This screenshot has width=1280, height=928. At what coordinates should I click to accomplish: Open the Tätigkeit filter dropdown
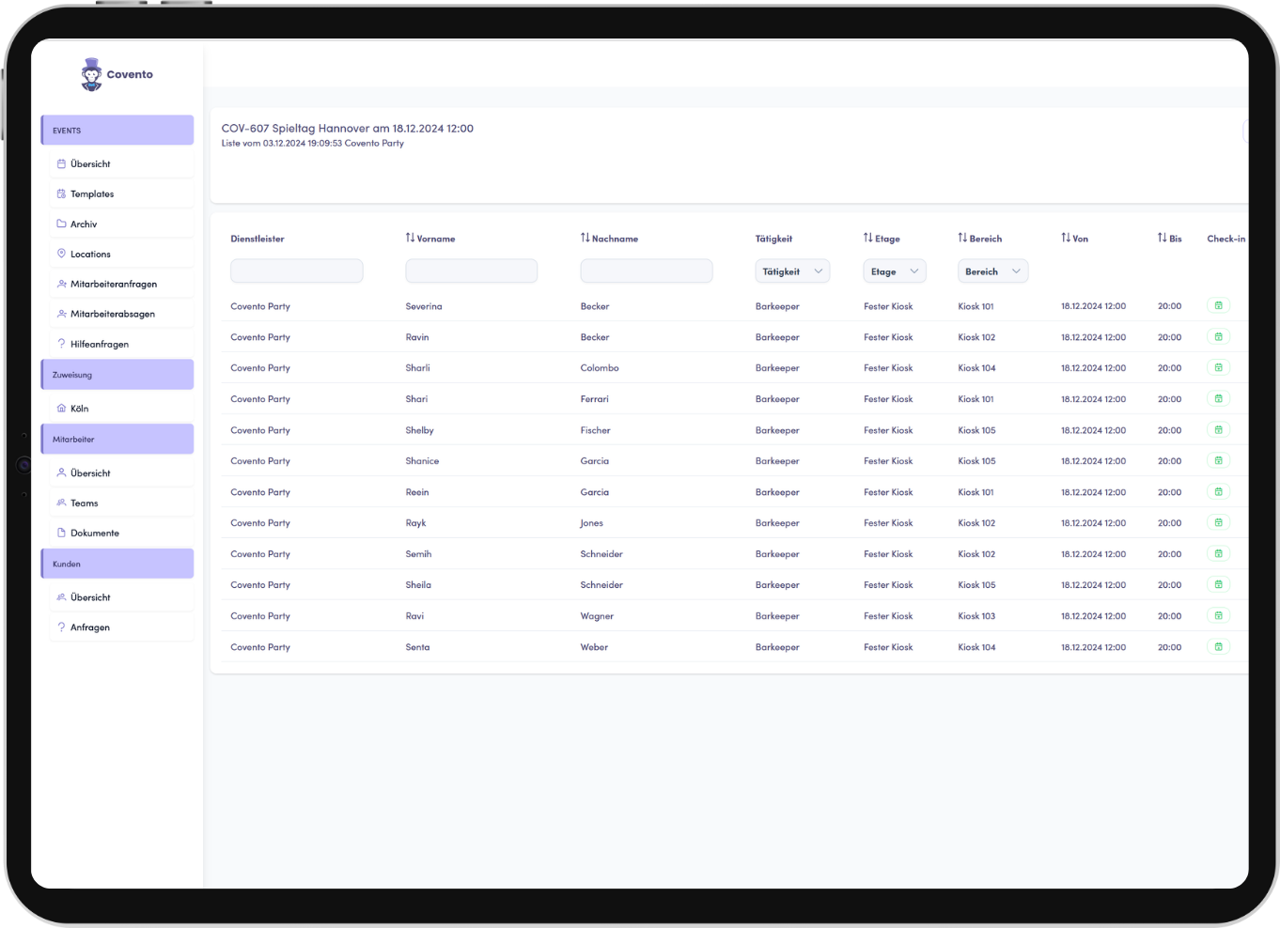pos(791,271)
